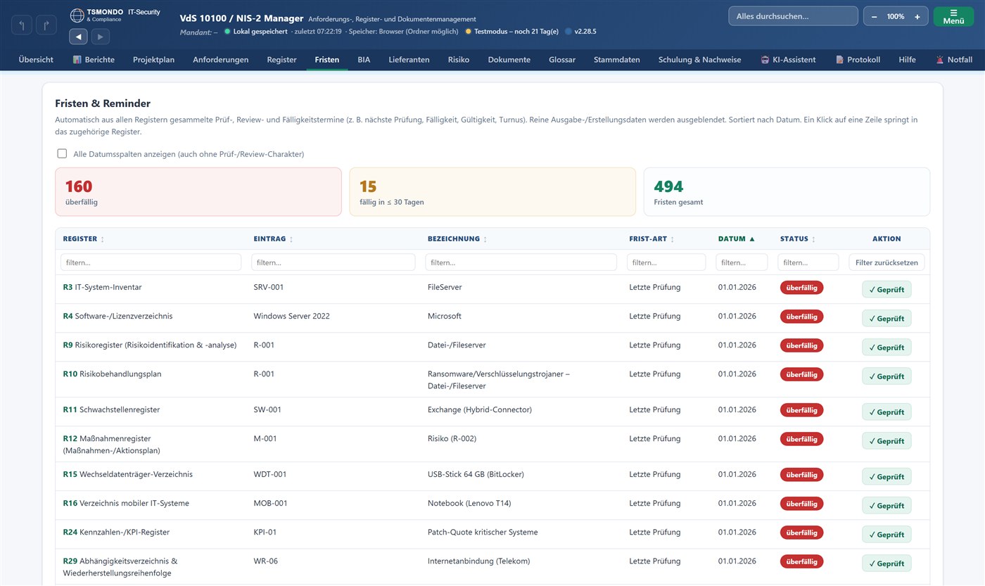
Task: Sort table by Register column arrows
Action: click(x=103, y=239)
